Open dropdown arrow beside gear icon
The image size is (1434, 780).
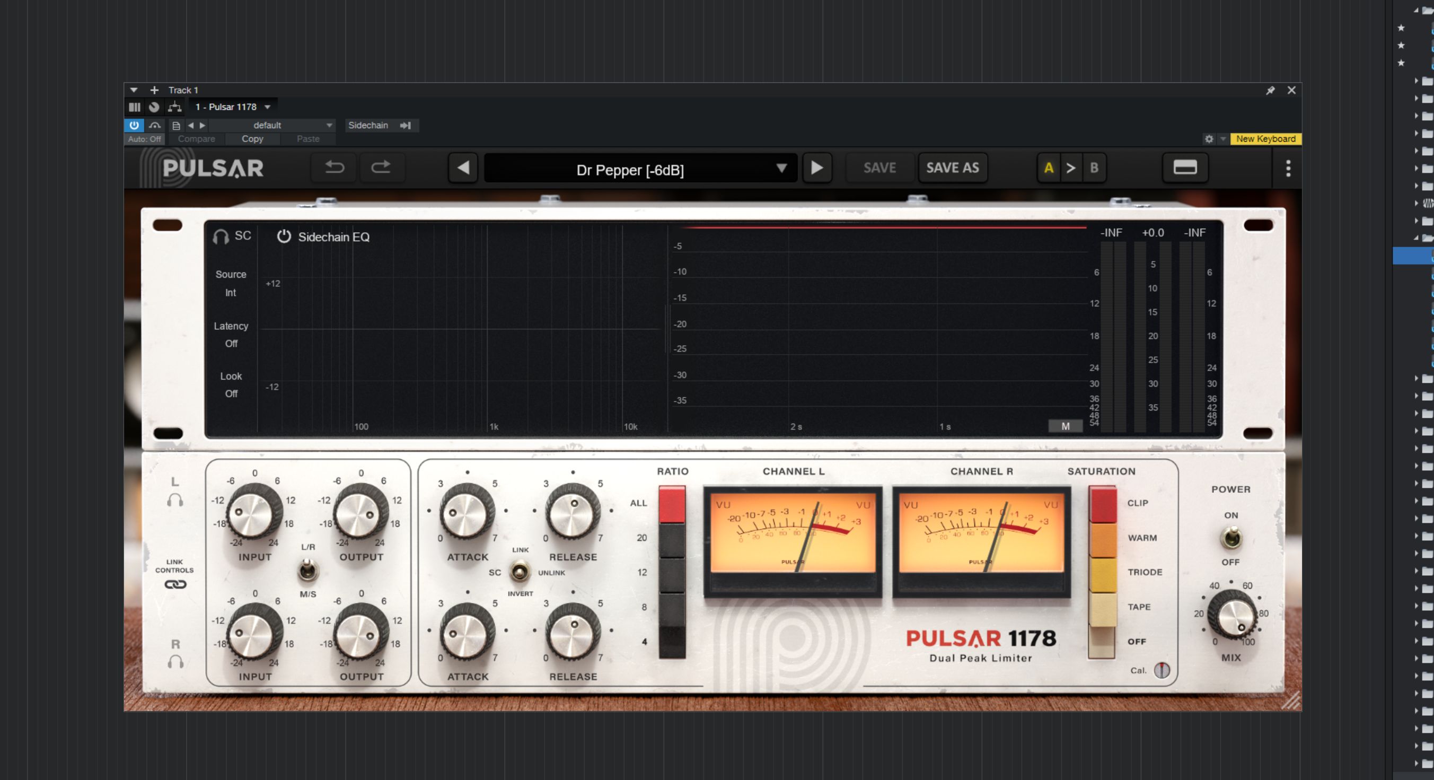(1222, 139)
